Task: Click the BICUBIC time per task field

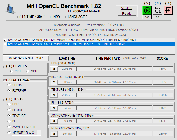Action: [x=114, y=82]
